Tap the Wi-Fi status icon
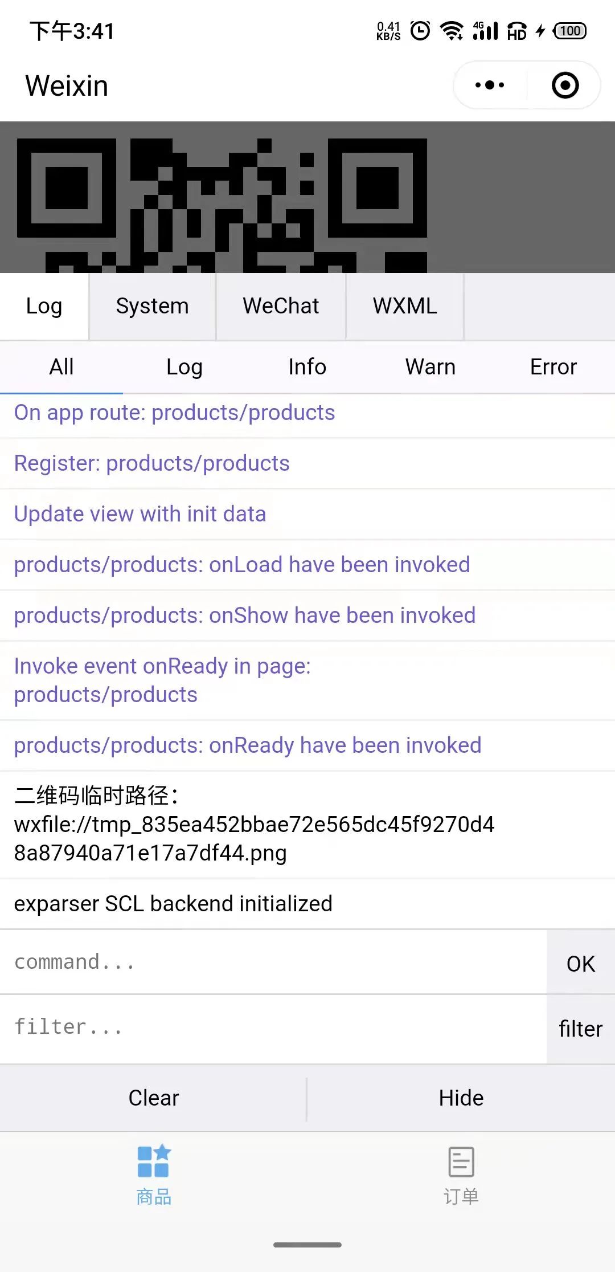615x1272 pixels. click(x=452, y=31)
